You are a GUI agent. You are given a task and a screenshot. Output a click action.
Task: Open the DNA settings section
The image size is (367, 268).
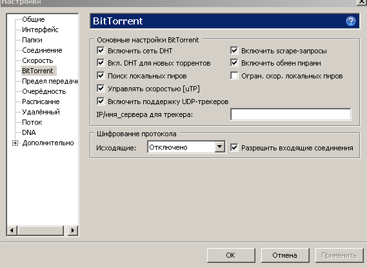[x=29, y=132]
